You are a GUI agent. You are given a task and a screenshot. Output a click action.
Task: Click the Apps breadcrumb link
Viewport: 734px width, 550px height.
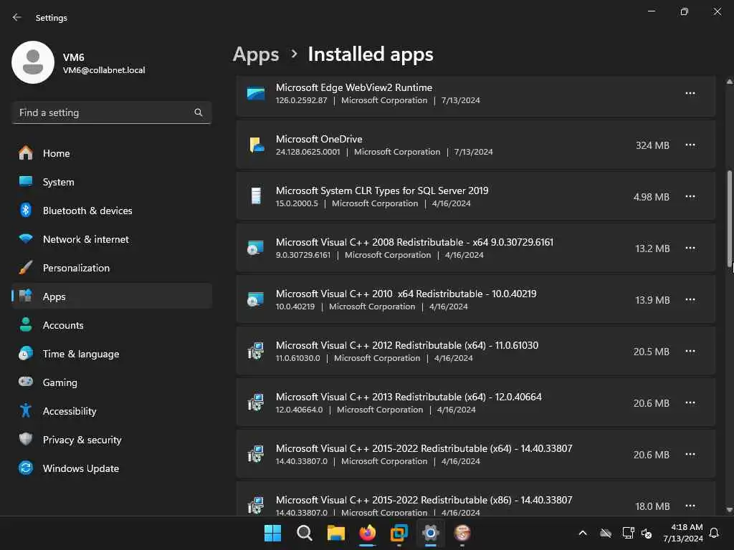pyautogui.click(x=256, y=54)
